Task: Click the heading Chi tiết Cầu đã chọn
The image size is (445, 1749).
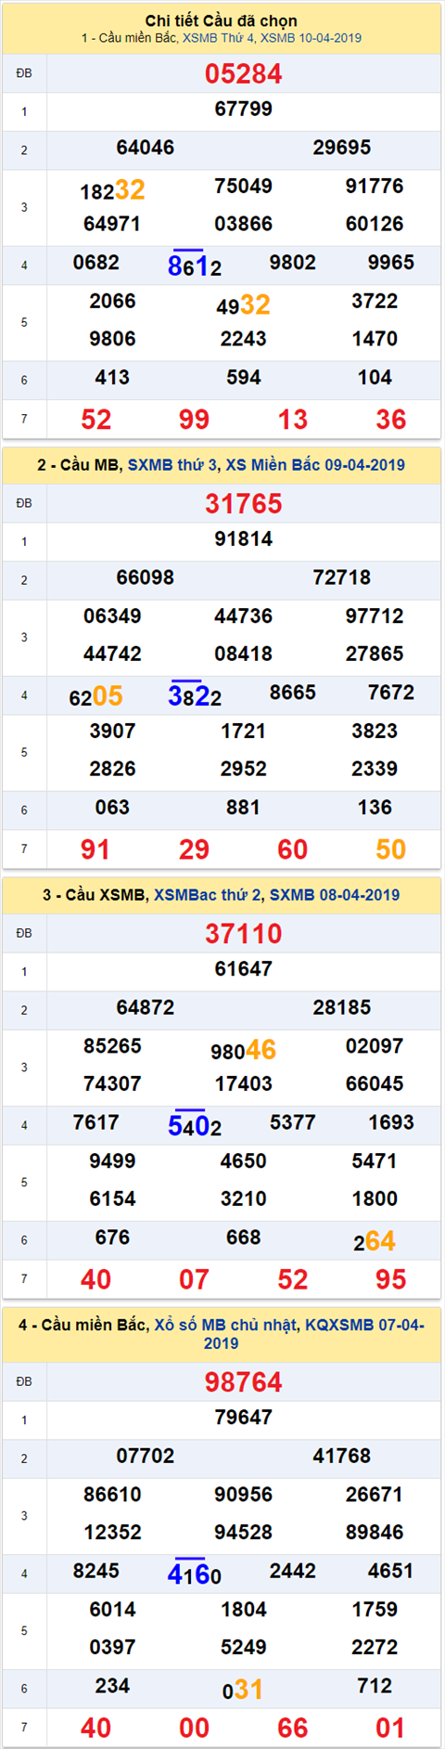Action: point(222,20)
